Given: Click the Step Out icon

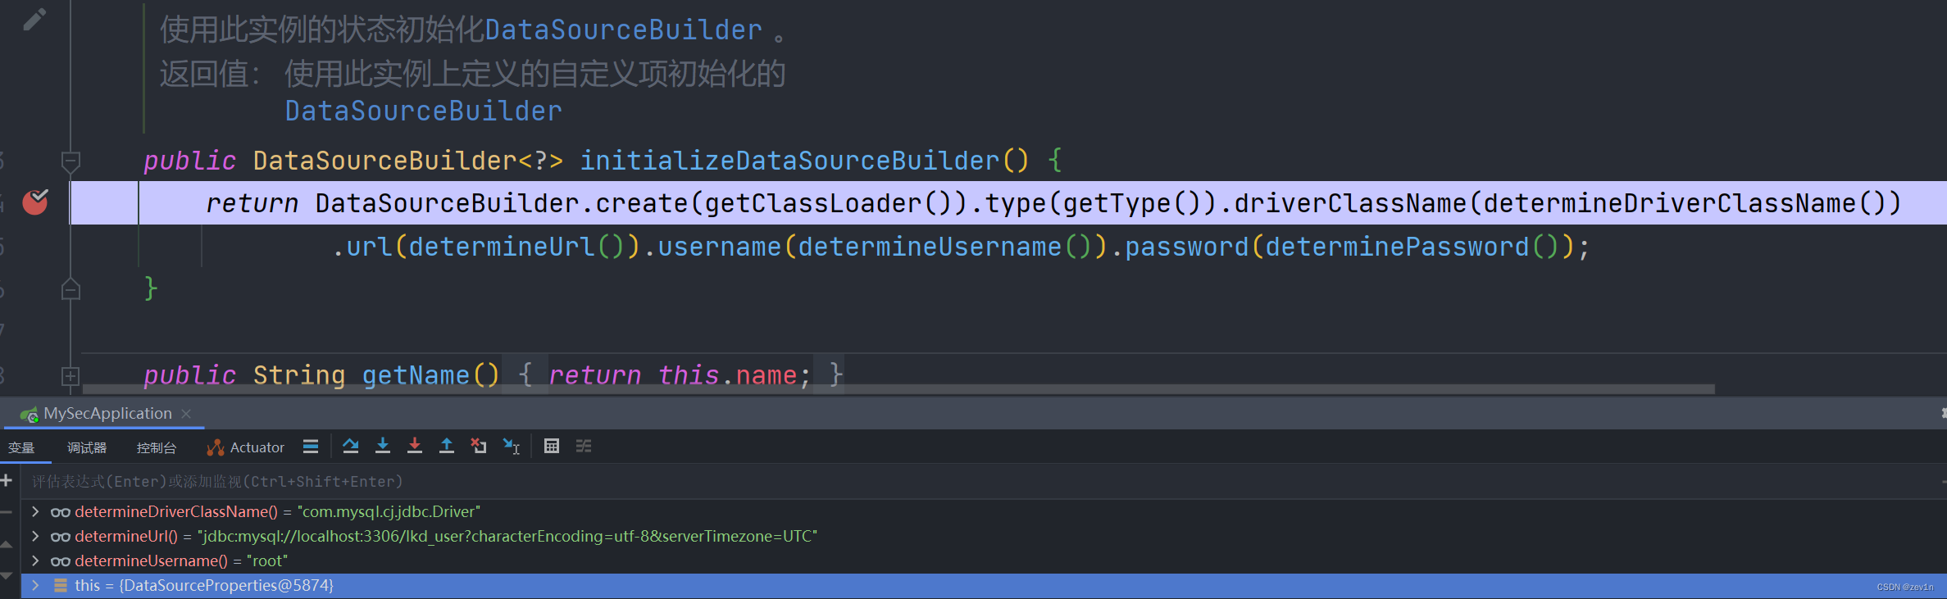Looking at the screenshot, I should [447, 446].
